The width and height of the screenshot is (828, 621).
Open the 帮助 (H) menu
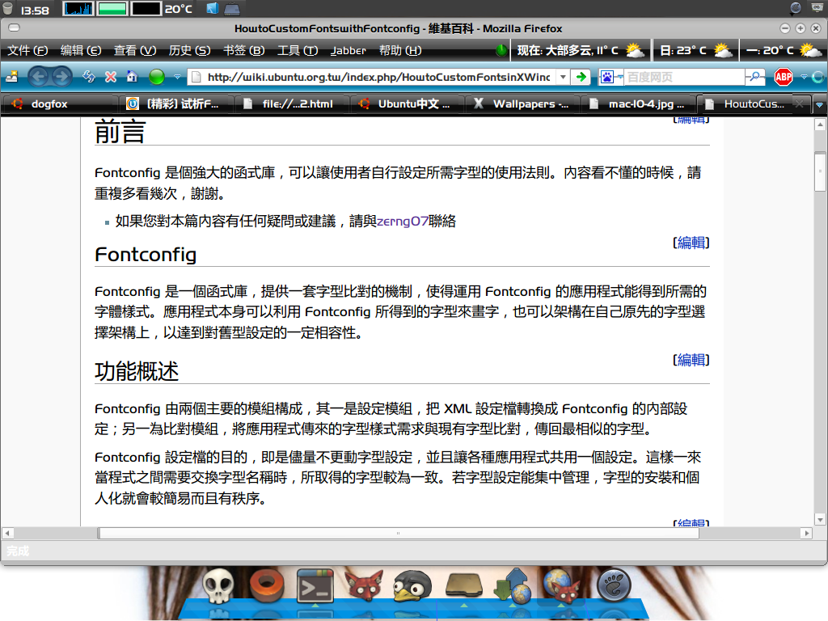pyautogui.click(x=400, y=51)
